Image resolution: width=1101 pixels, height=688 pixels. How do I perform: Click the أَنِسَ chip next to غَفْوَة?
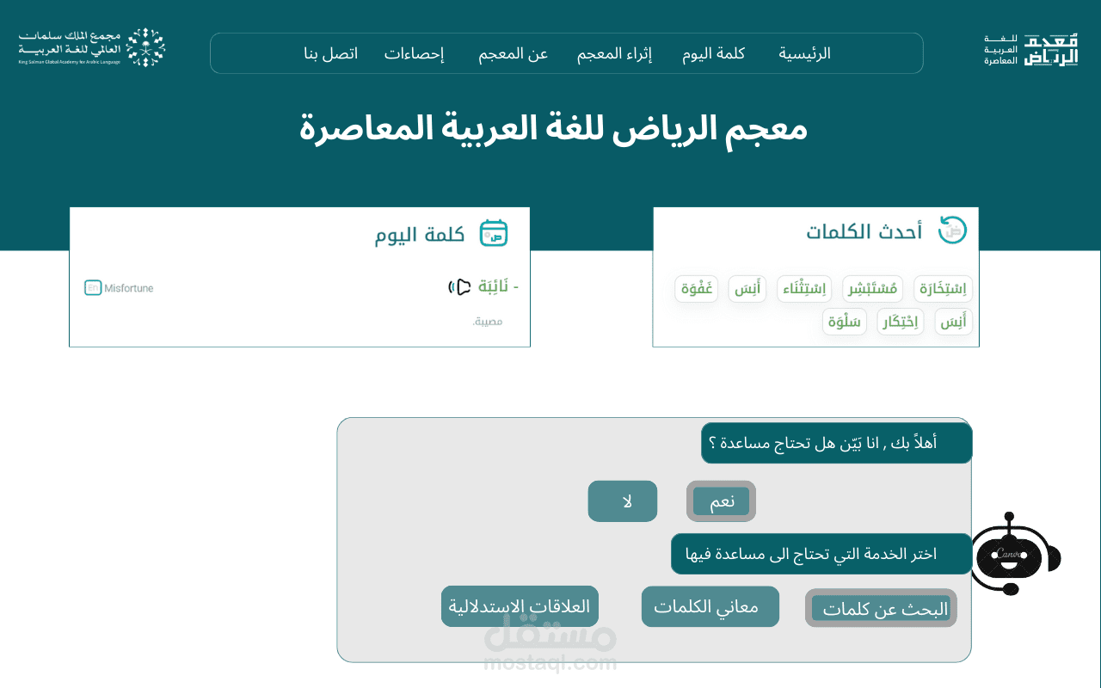click(x=747, y=289)
